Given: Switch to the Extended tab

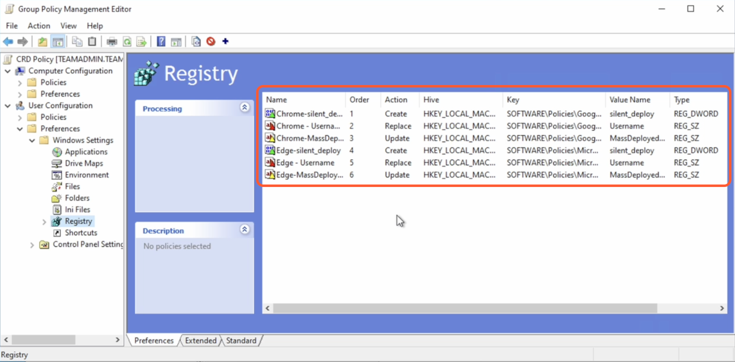Looking at the screenshot, I should (x=201, y=341).
